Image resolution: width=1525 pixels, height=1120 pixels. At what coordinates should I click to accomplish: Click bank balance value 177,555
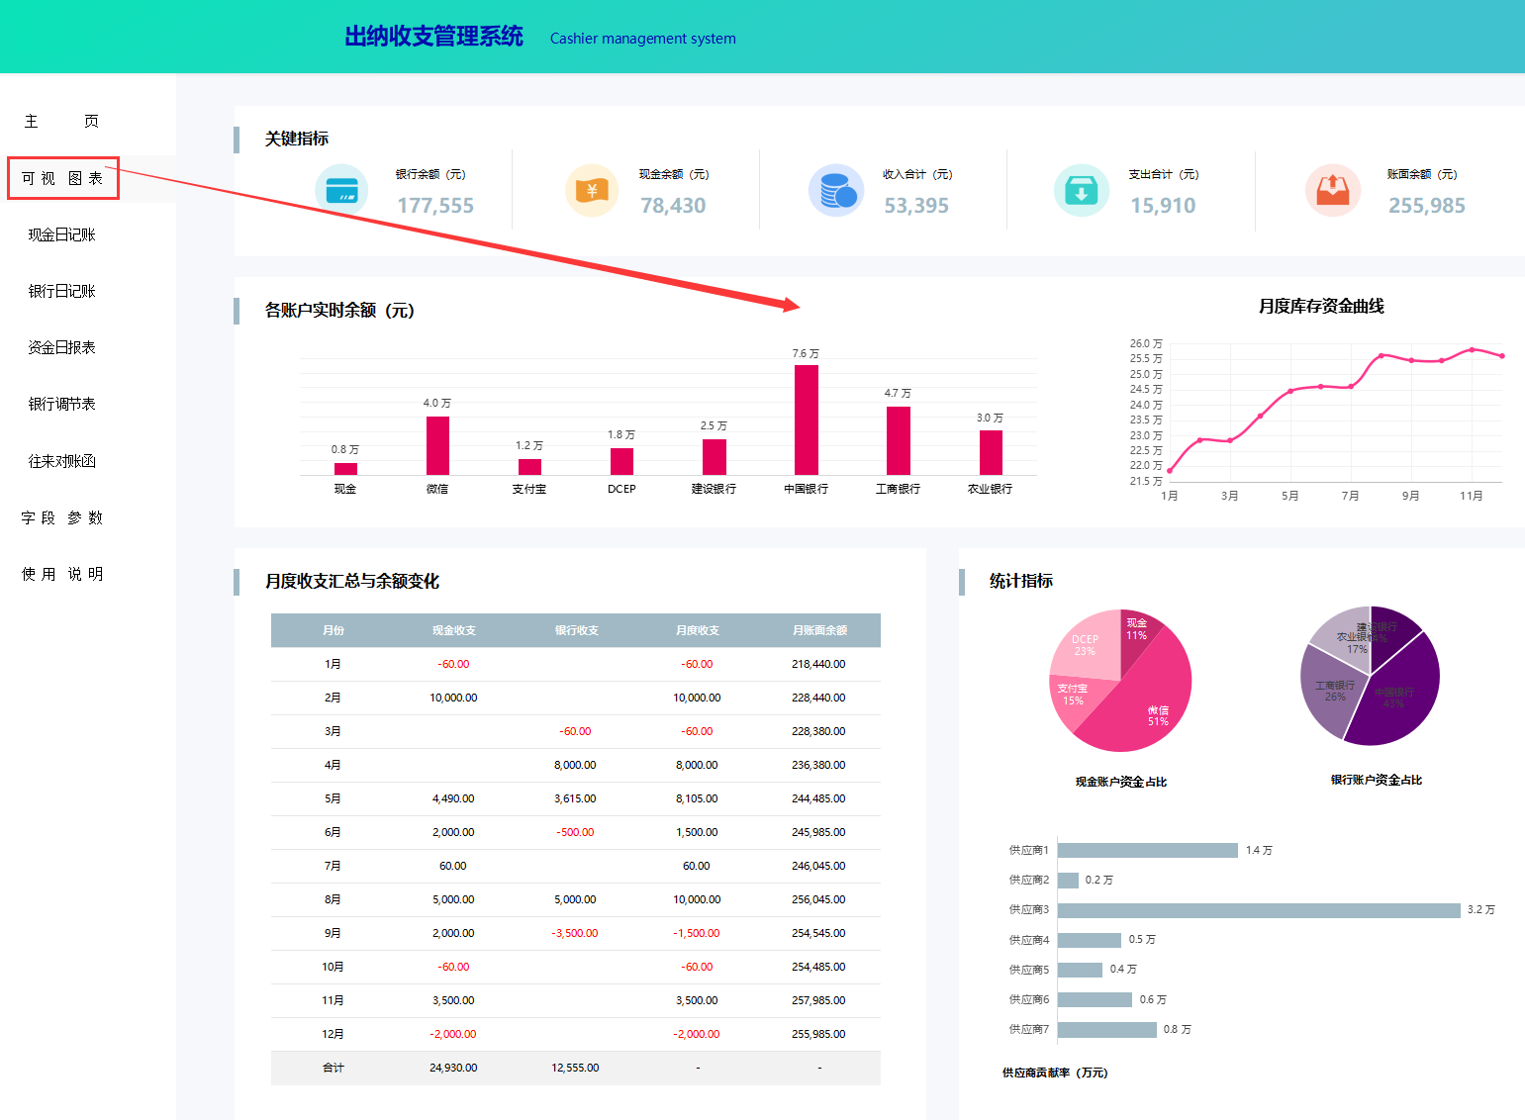[435, 206]
